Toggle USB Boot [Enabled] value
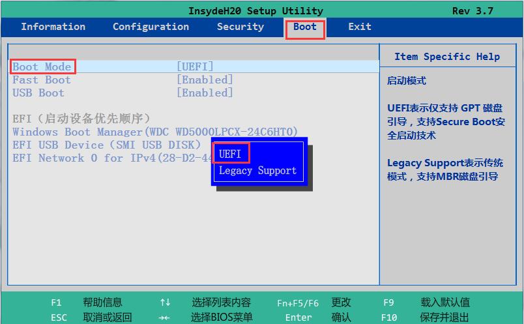The image size is (524, 324). coord(205,93)
